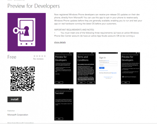The height and width of the screenshot is (124, 157).
Task: Click the Publisher label
Action: coord(11,111)
